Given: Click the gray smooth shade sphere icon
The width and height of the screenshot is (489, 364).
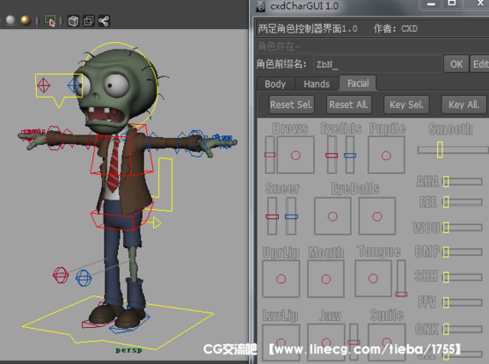Looking at the screenshot, I should 11,20.
